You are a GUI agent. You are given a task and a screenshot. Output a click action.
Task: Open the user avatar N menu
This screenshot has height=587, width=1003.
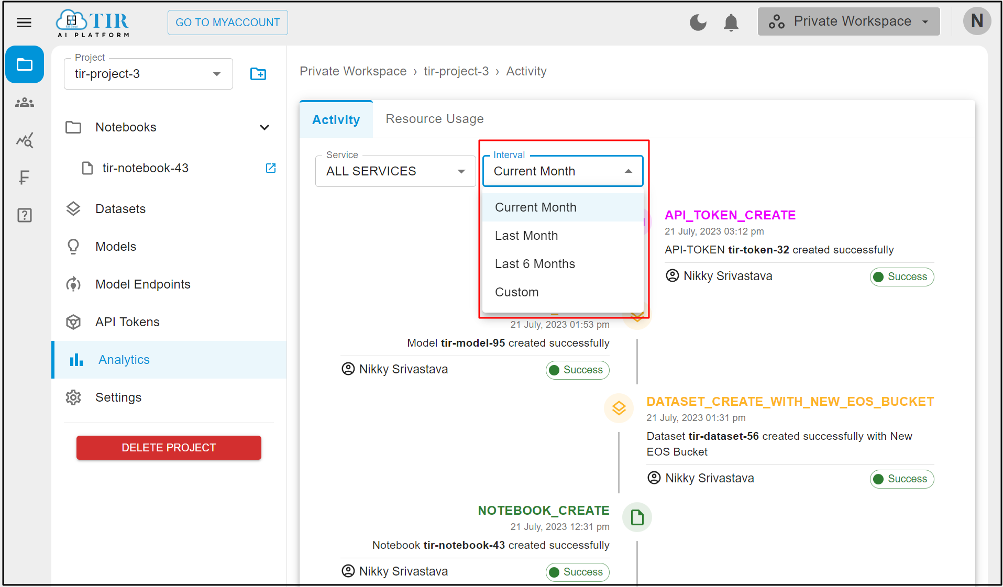coord(977,21)
